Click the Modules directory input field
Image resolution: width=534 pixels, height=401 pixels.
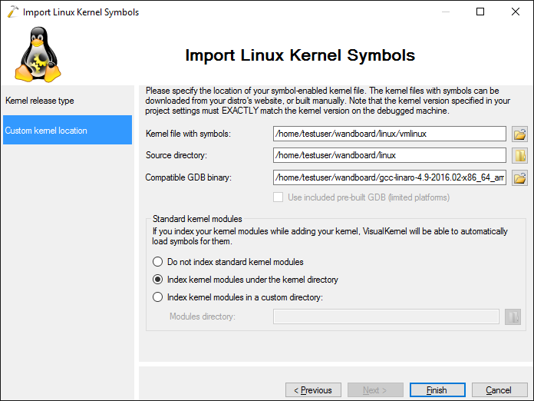386,316
